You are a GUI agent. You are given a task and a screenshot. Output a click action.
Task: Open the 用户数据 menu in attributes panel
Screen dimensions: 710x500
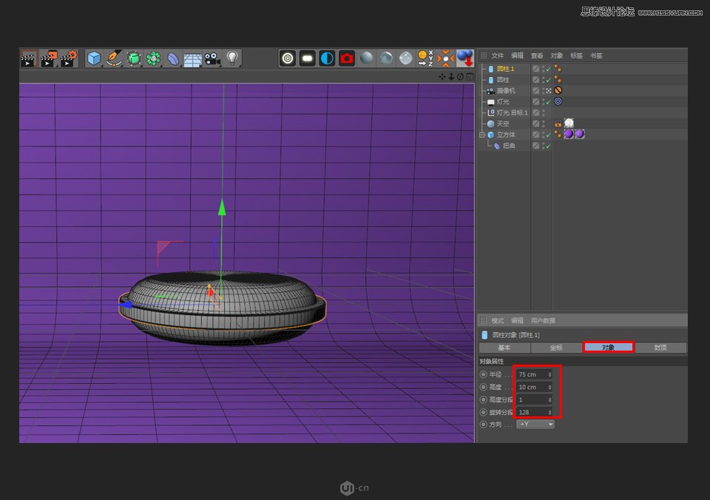click(544, 321)
